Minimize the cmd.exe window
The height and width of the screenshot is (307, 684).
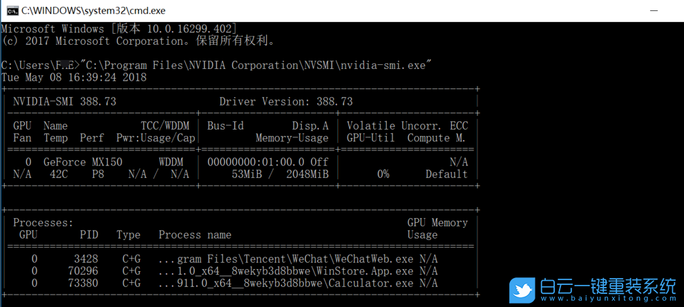click(653, 10)
